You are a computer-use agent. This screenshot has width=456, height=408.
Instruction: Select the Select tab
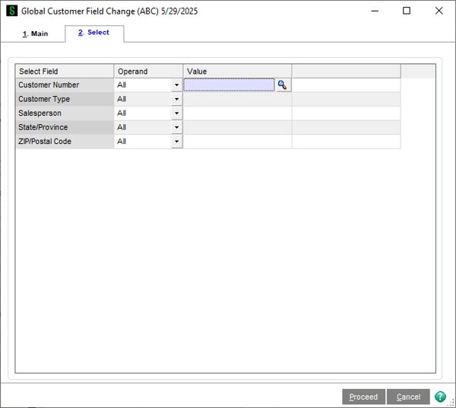pos(93,33)
